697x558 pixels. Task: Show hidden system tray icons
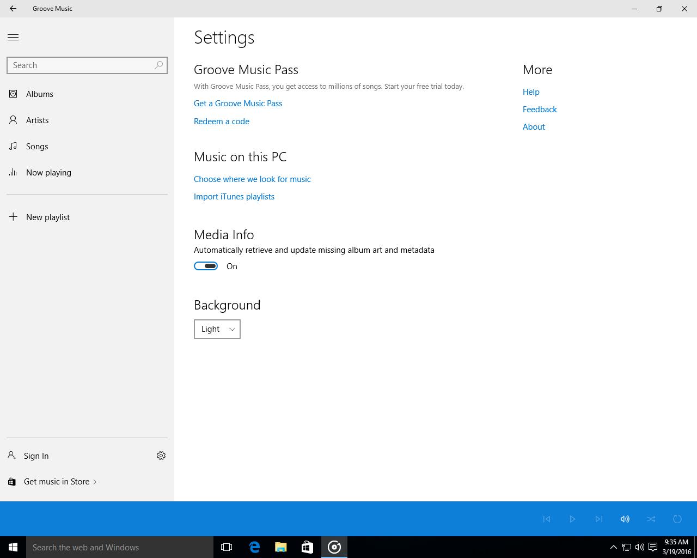point(613,547)
